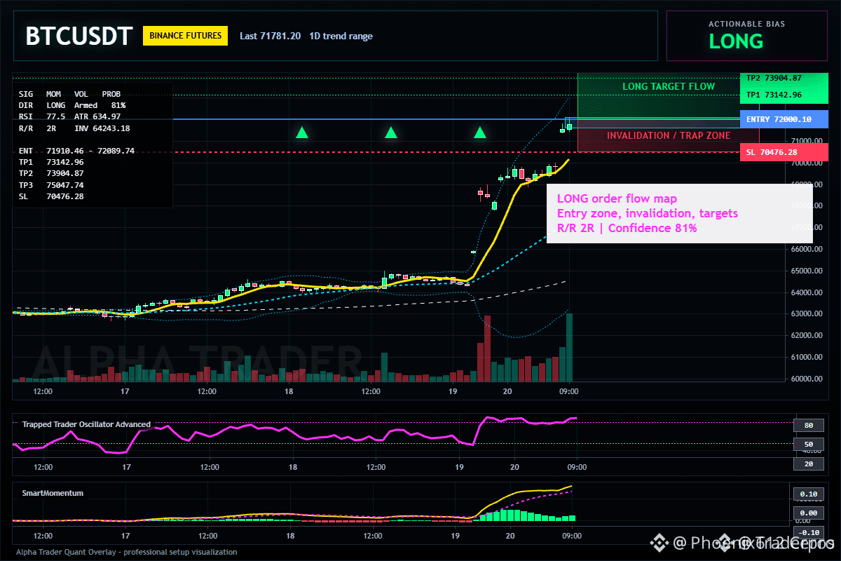Click the 'LONG order flow map' annotation line
The height and width of the screenshot is (561, 841).
coord(617,198)
